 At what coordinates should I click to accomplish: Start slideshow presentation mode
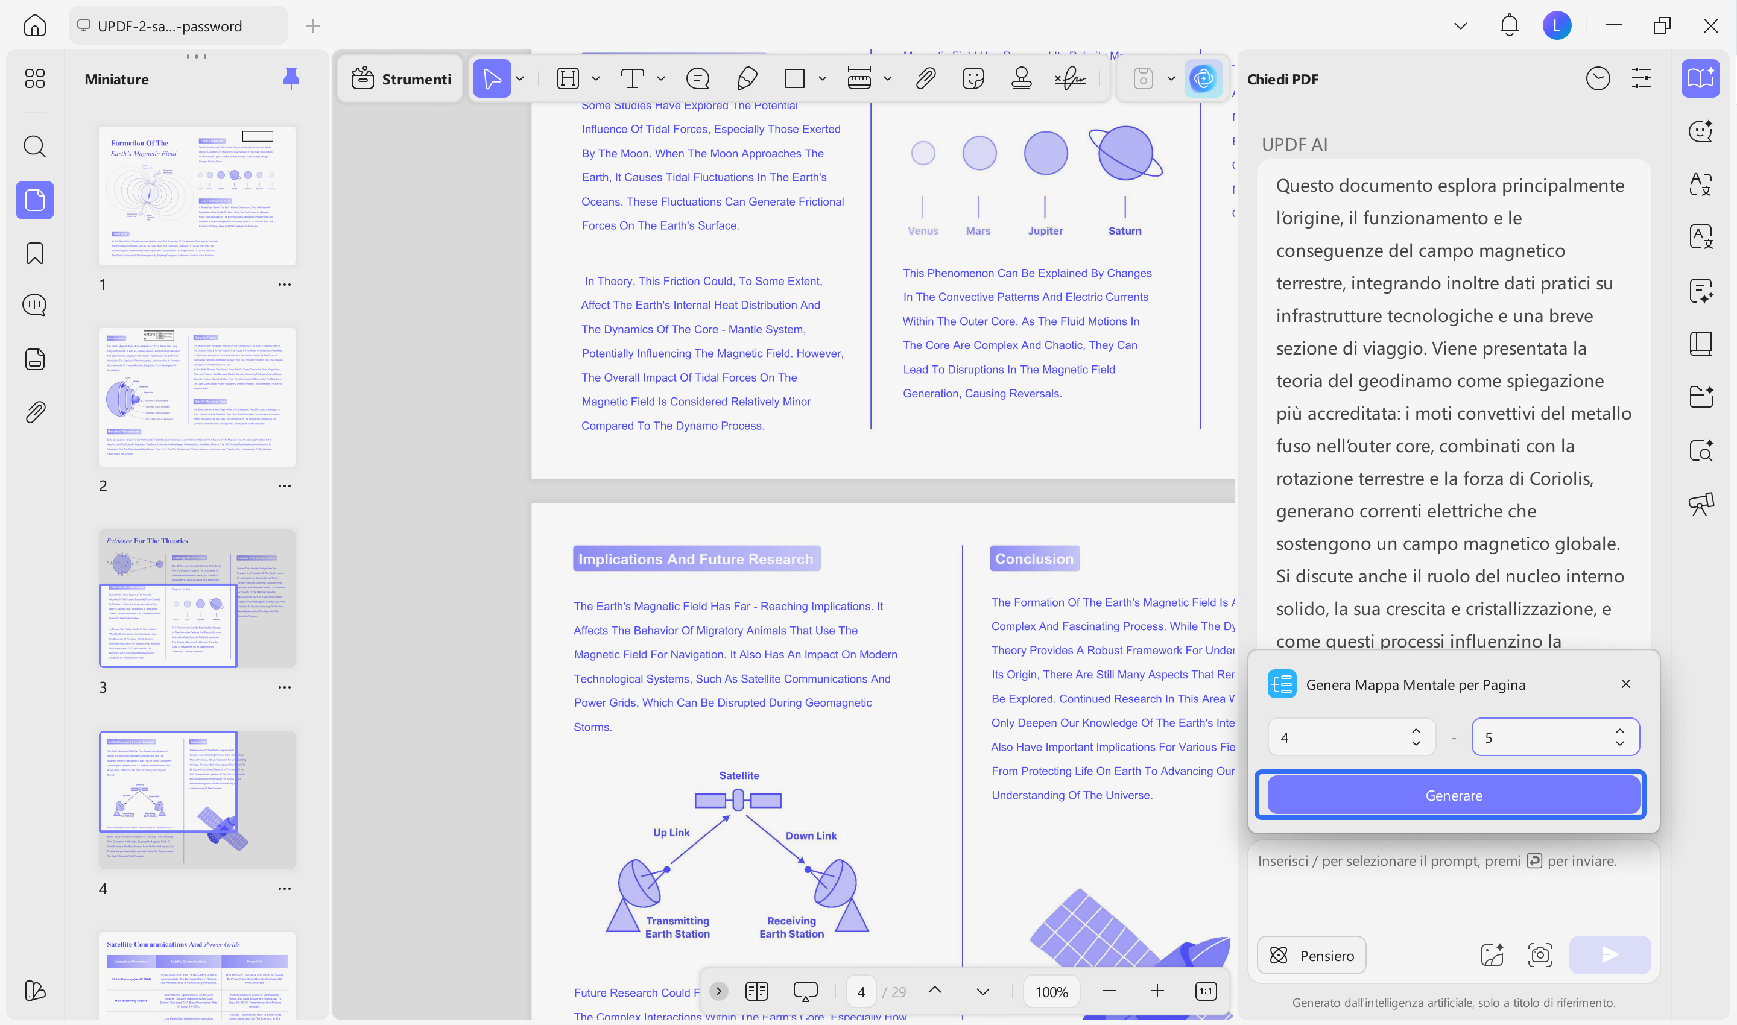pyautogui.click(x=806, y=992)
